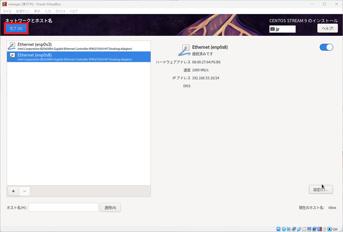Focus the ホスト名(H) hostname input field

tap(63, 207)
